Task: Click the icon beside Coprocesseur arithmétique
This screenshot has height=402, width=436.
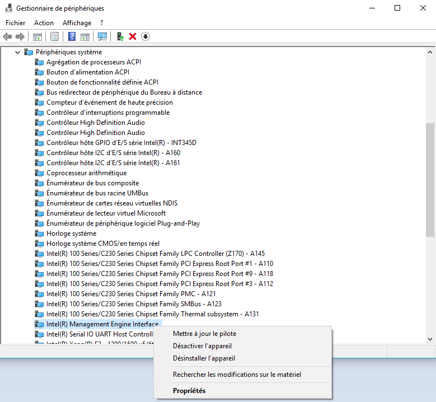Action: click(39, 173)
